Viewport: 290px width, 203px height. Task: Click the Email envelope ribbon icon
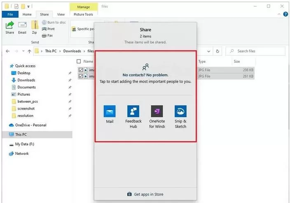tap(22, 25)
